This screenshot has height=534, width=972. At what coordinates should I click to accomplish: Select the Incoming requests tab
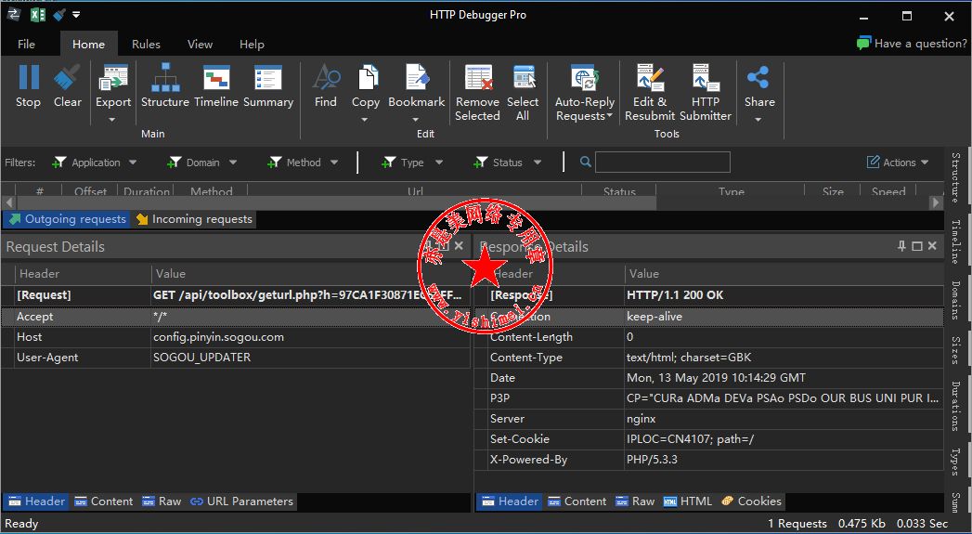click(x=194, y=219)
